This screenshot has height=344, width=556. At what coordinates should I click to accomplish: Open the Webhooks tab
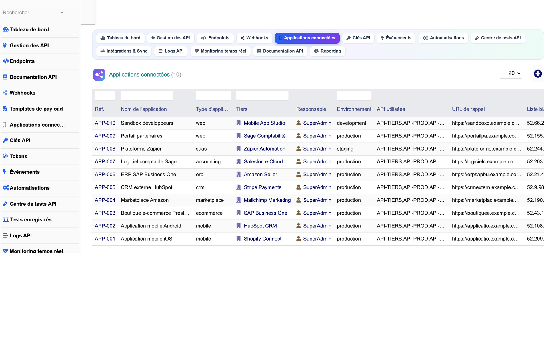pyautogui.click(x=254, y=38)
